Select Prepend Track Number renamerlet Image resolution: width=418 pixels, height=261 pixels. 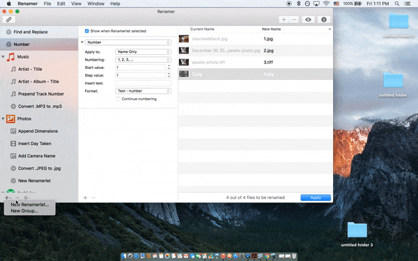click(x=39, y=94)
